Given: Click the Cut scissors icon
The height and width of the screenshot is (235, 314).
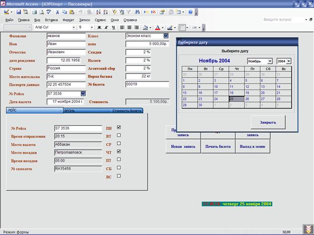Looking at the screenshot, I should coord(57,12).
